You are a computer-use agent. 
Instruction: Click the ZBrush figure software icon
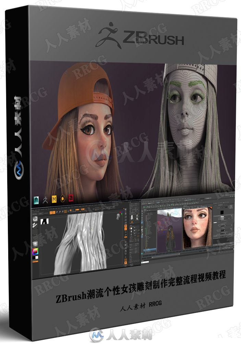tap(45, 200)
